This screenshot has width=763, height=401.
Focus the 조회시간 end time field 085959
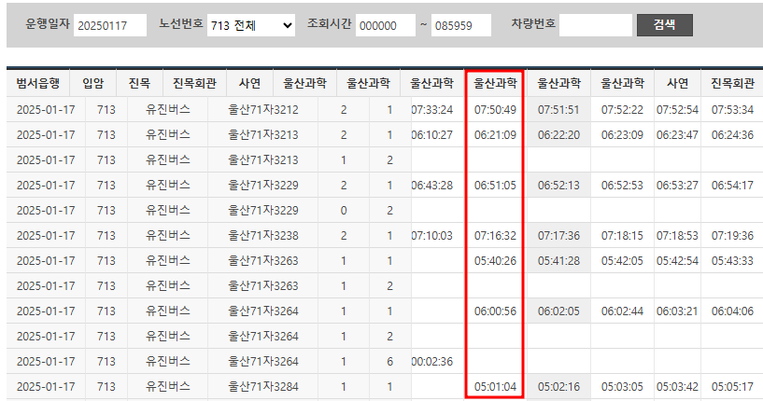[460, 25]
